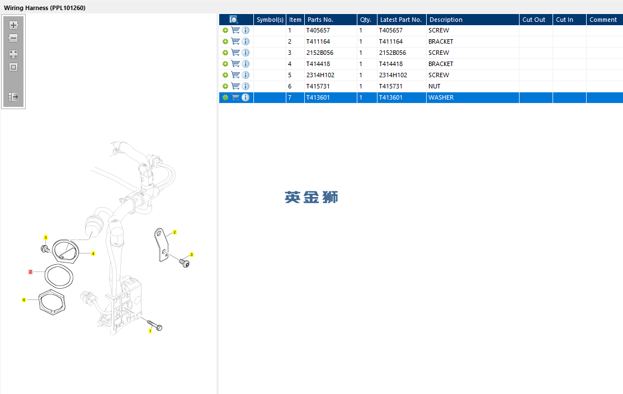Click the gear icon for nut T415731

tap(225, 86)
